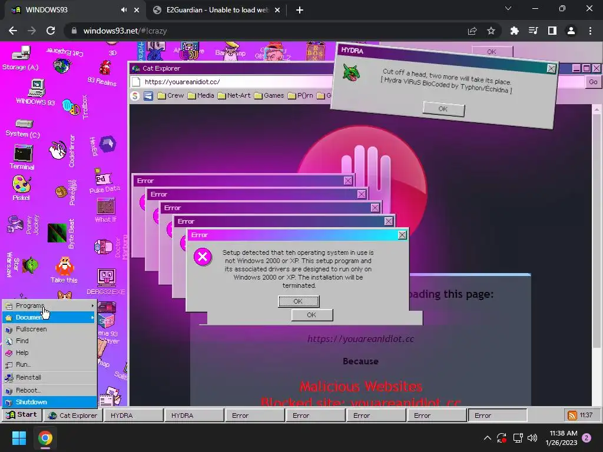Screen dimensions: 603x452
Task: Click Shutdown in the Start menu
Action: [x=49, y=402]
